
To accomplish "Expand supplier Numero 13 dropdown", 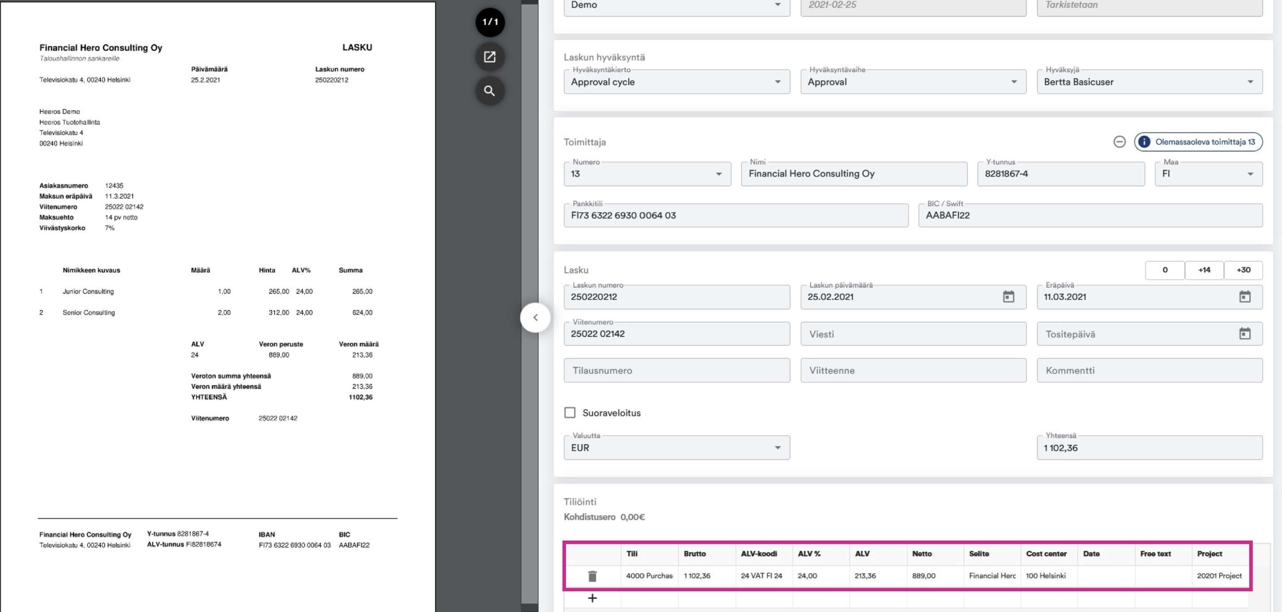I will point(647,174).
